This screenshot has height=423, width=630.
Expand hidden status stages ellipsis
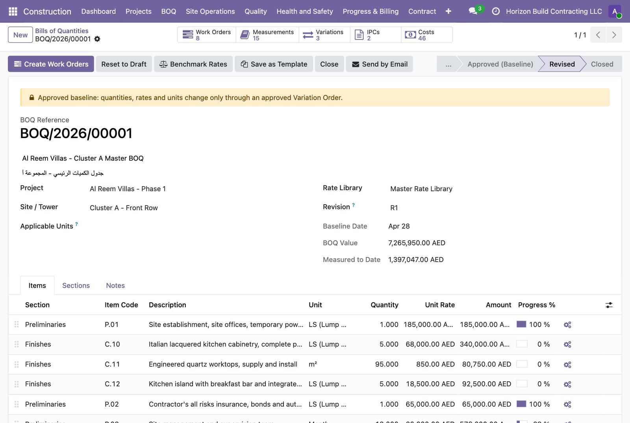(448, 64)
